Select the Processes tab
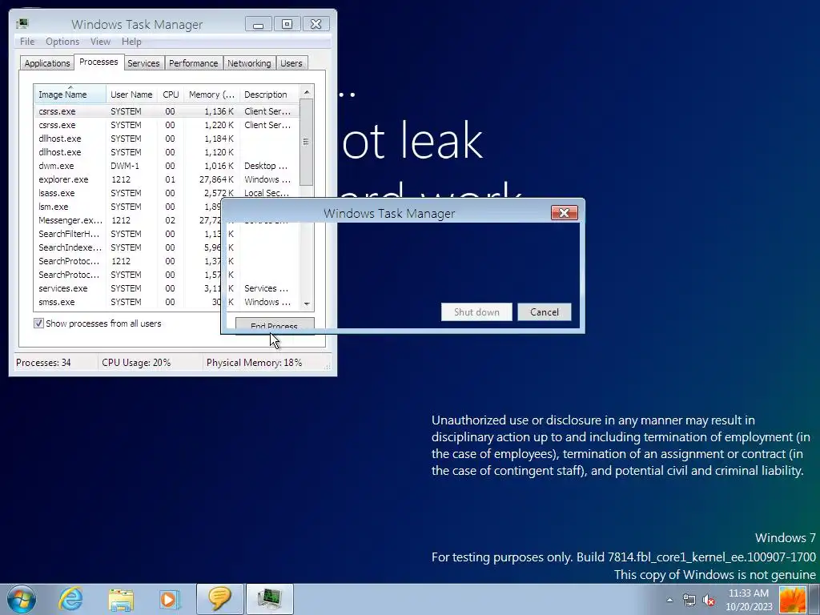This screenshot has height=615, width=820. point(98,62)
